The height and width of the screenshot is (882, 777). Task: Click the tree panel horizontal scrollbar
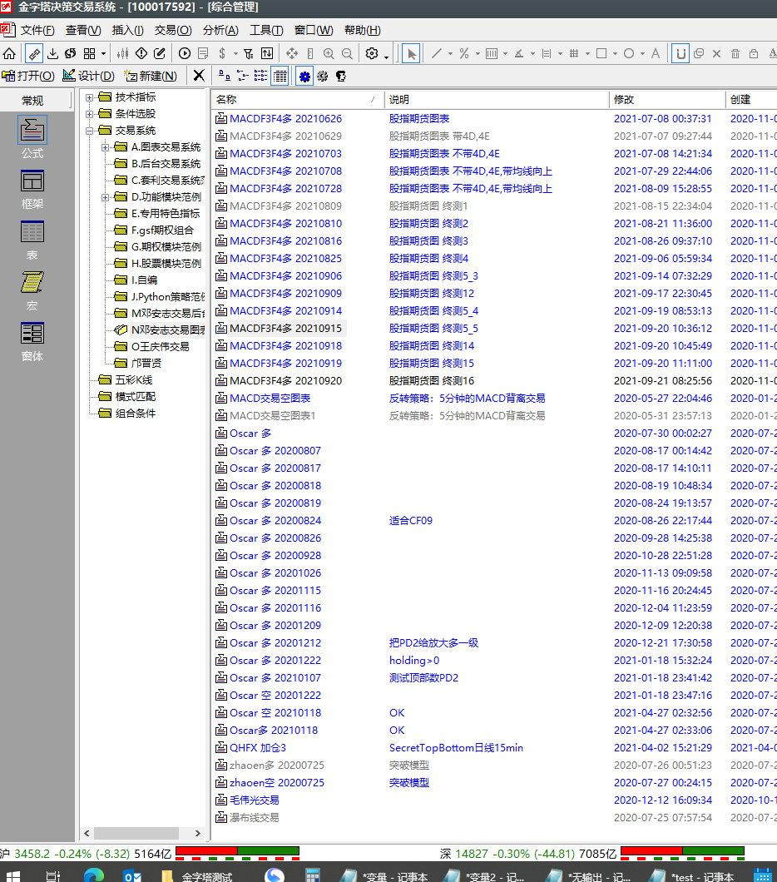click(x=142, y=833)
